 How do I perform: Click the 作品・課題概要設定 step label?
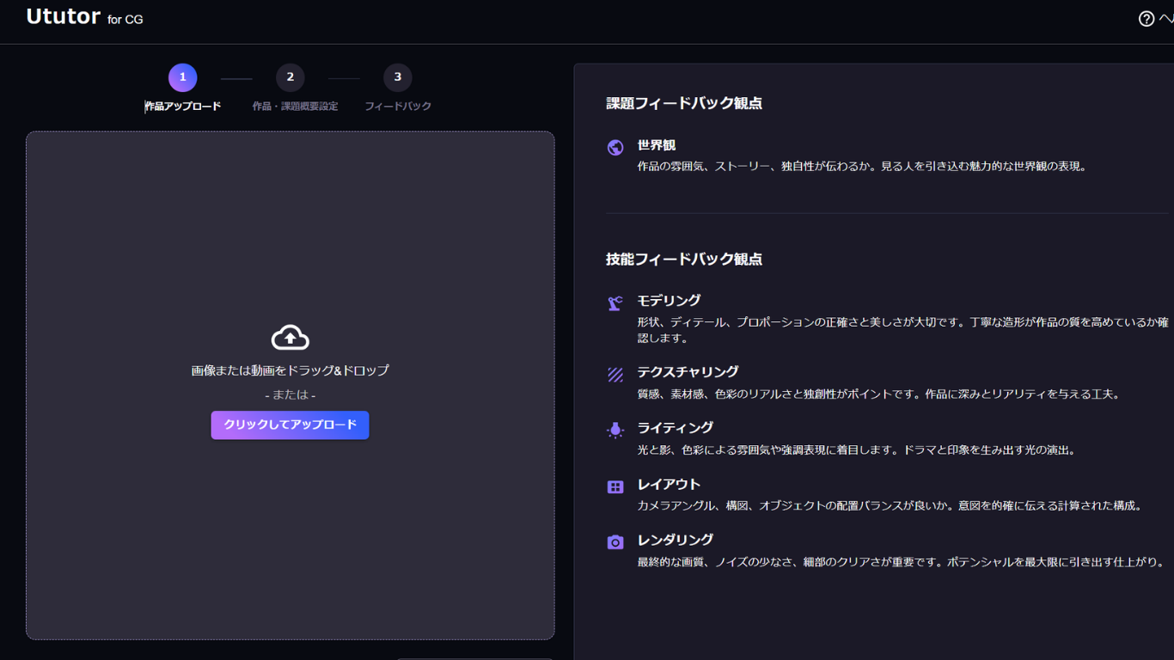(x=295, y=107)
